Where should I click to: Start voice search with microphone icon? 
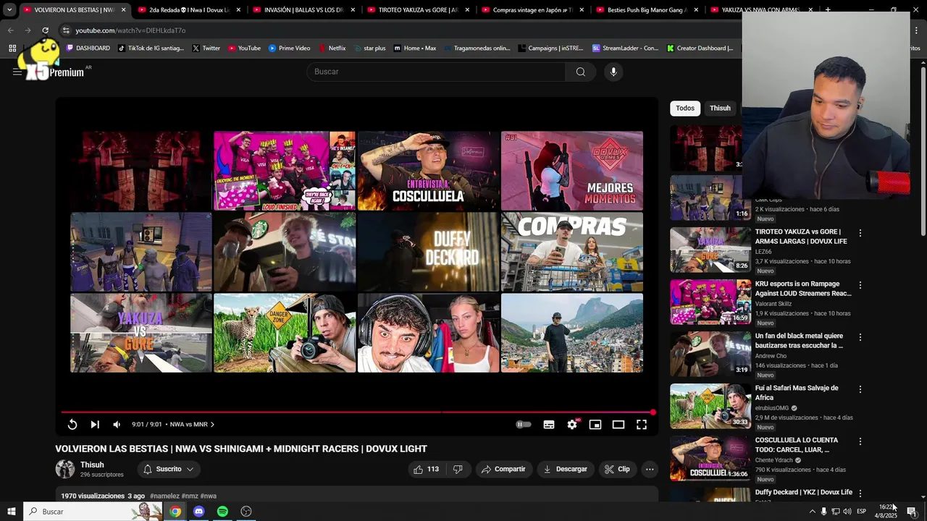tap(613, 72)
